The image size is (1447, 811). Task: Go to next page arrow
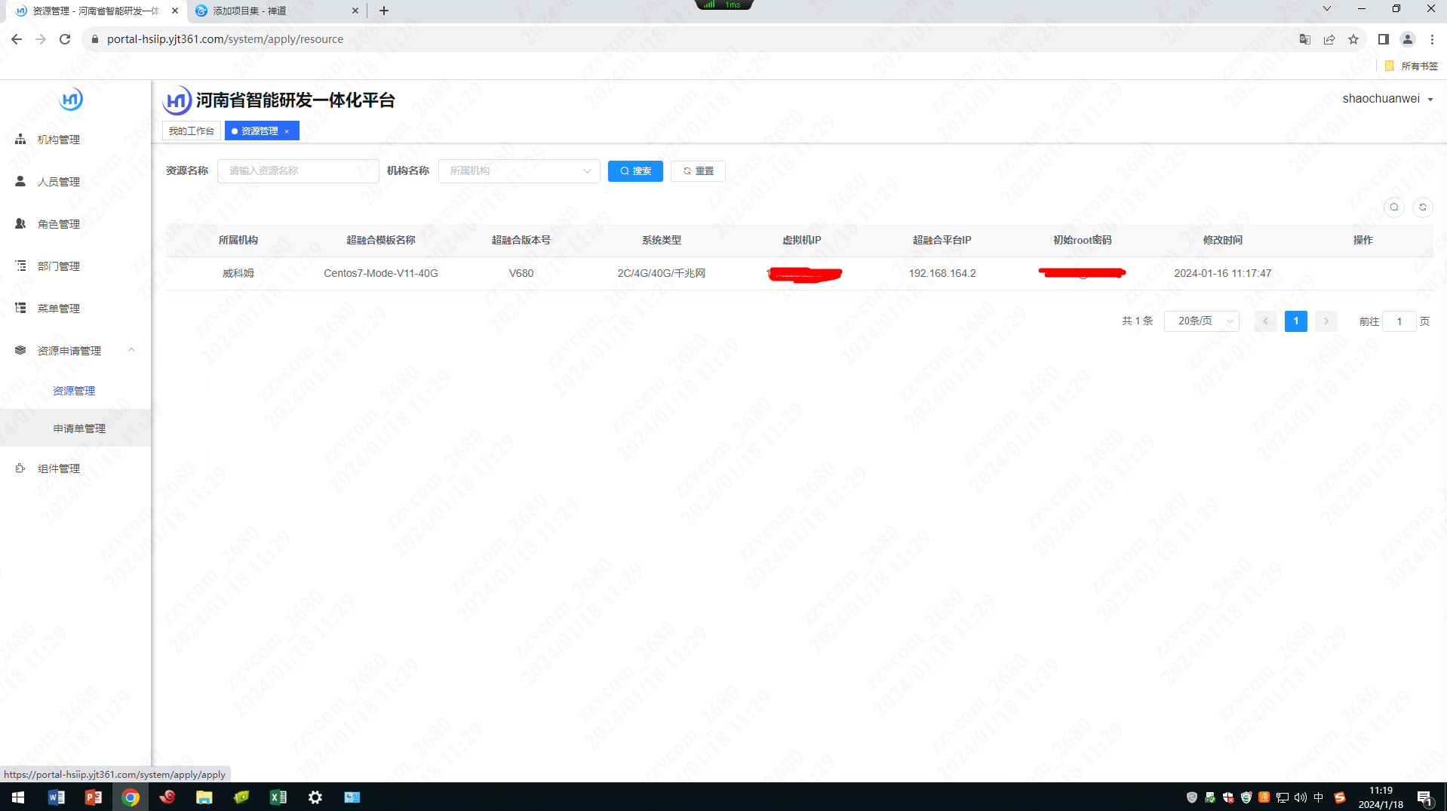[1326, 321]
